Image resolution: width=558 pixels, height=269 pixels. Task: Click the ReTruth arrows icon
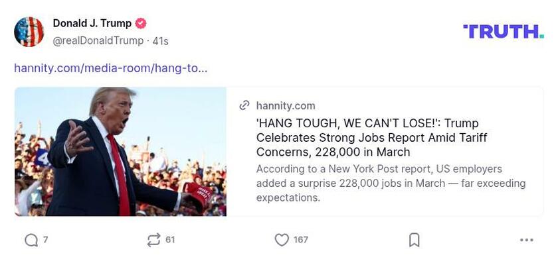coord(153,240)
